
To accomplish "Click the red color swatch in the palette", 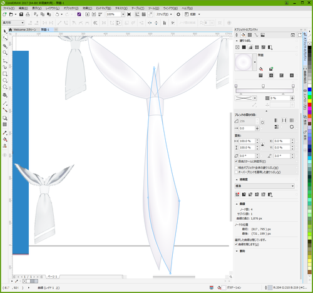I will (310, 105).
